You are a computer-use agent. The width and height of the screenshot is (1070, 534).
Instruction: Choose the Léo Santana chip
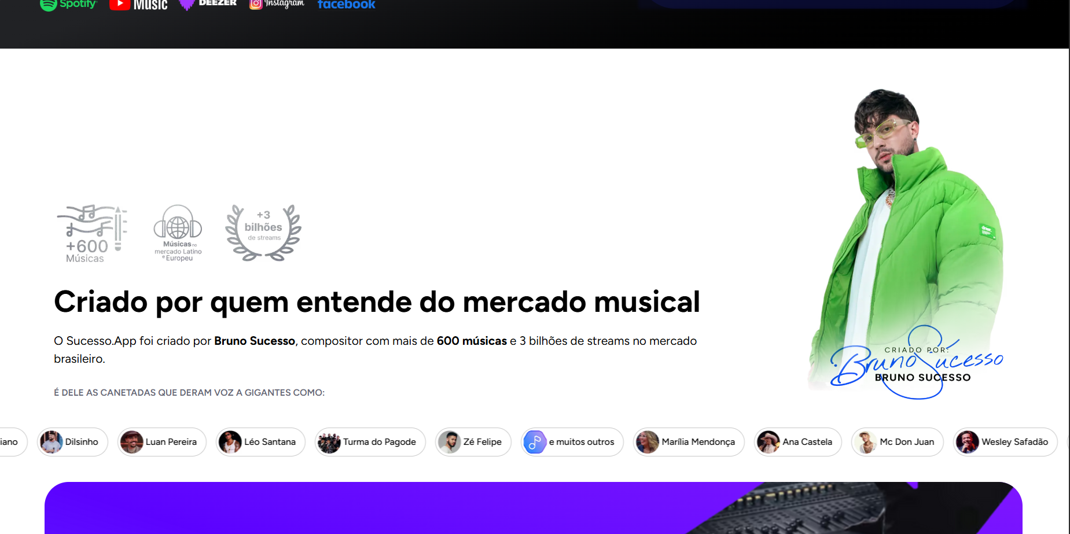[260, 442]
